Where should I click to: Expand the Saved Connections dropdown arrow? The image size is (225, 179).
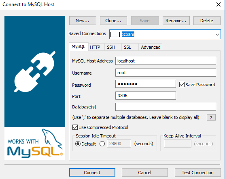[x=217, y=34]
